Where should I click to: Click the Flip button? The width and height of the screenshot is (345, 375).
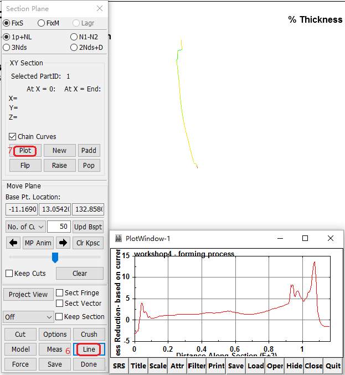coord(25,166)
